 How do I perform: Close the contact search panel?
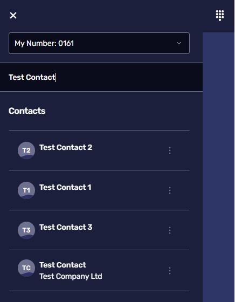coord(13,16)
